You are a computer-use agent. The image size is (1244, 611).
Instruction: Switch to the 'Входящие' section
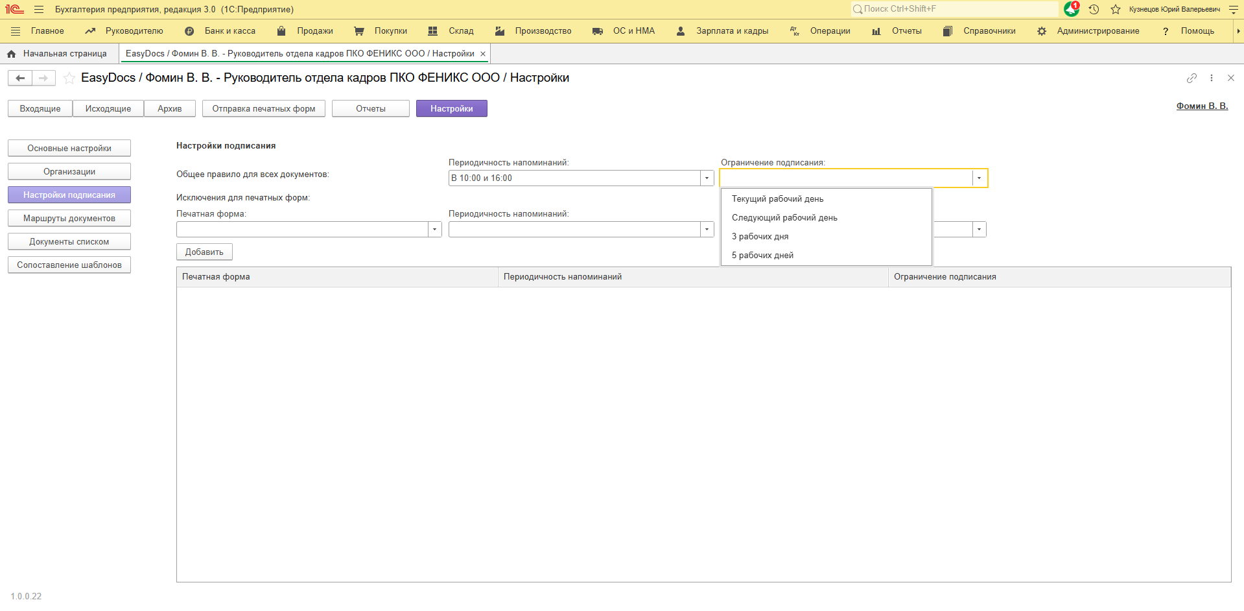click(40, 109)
